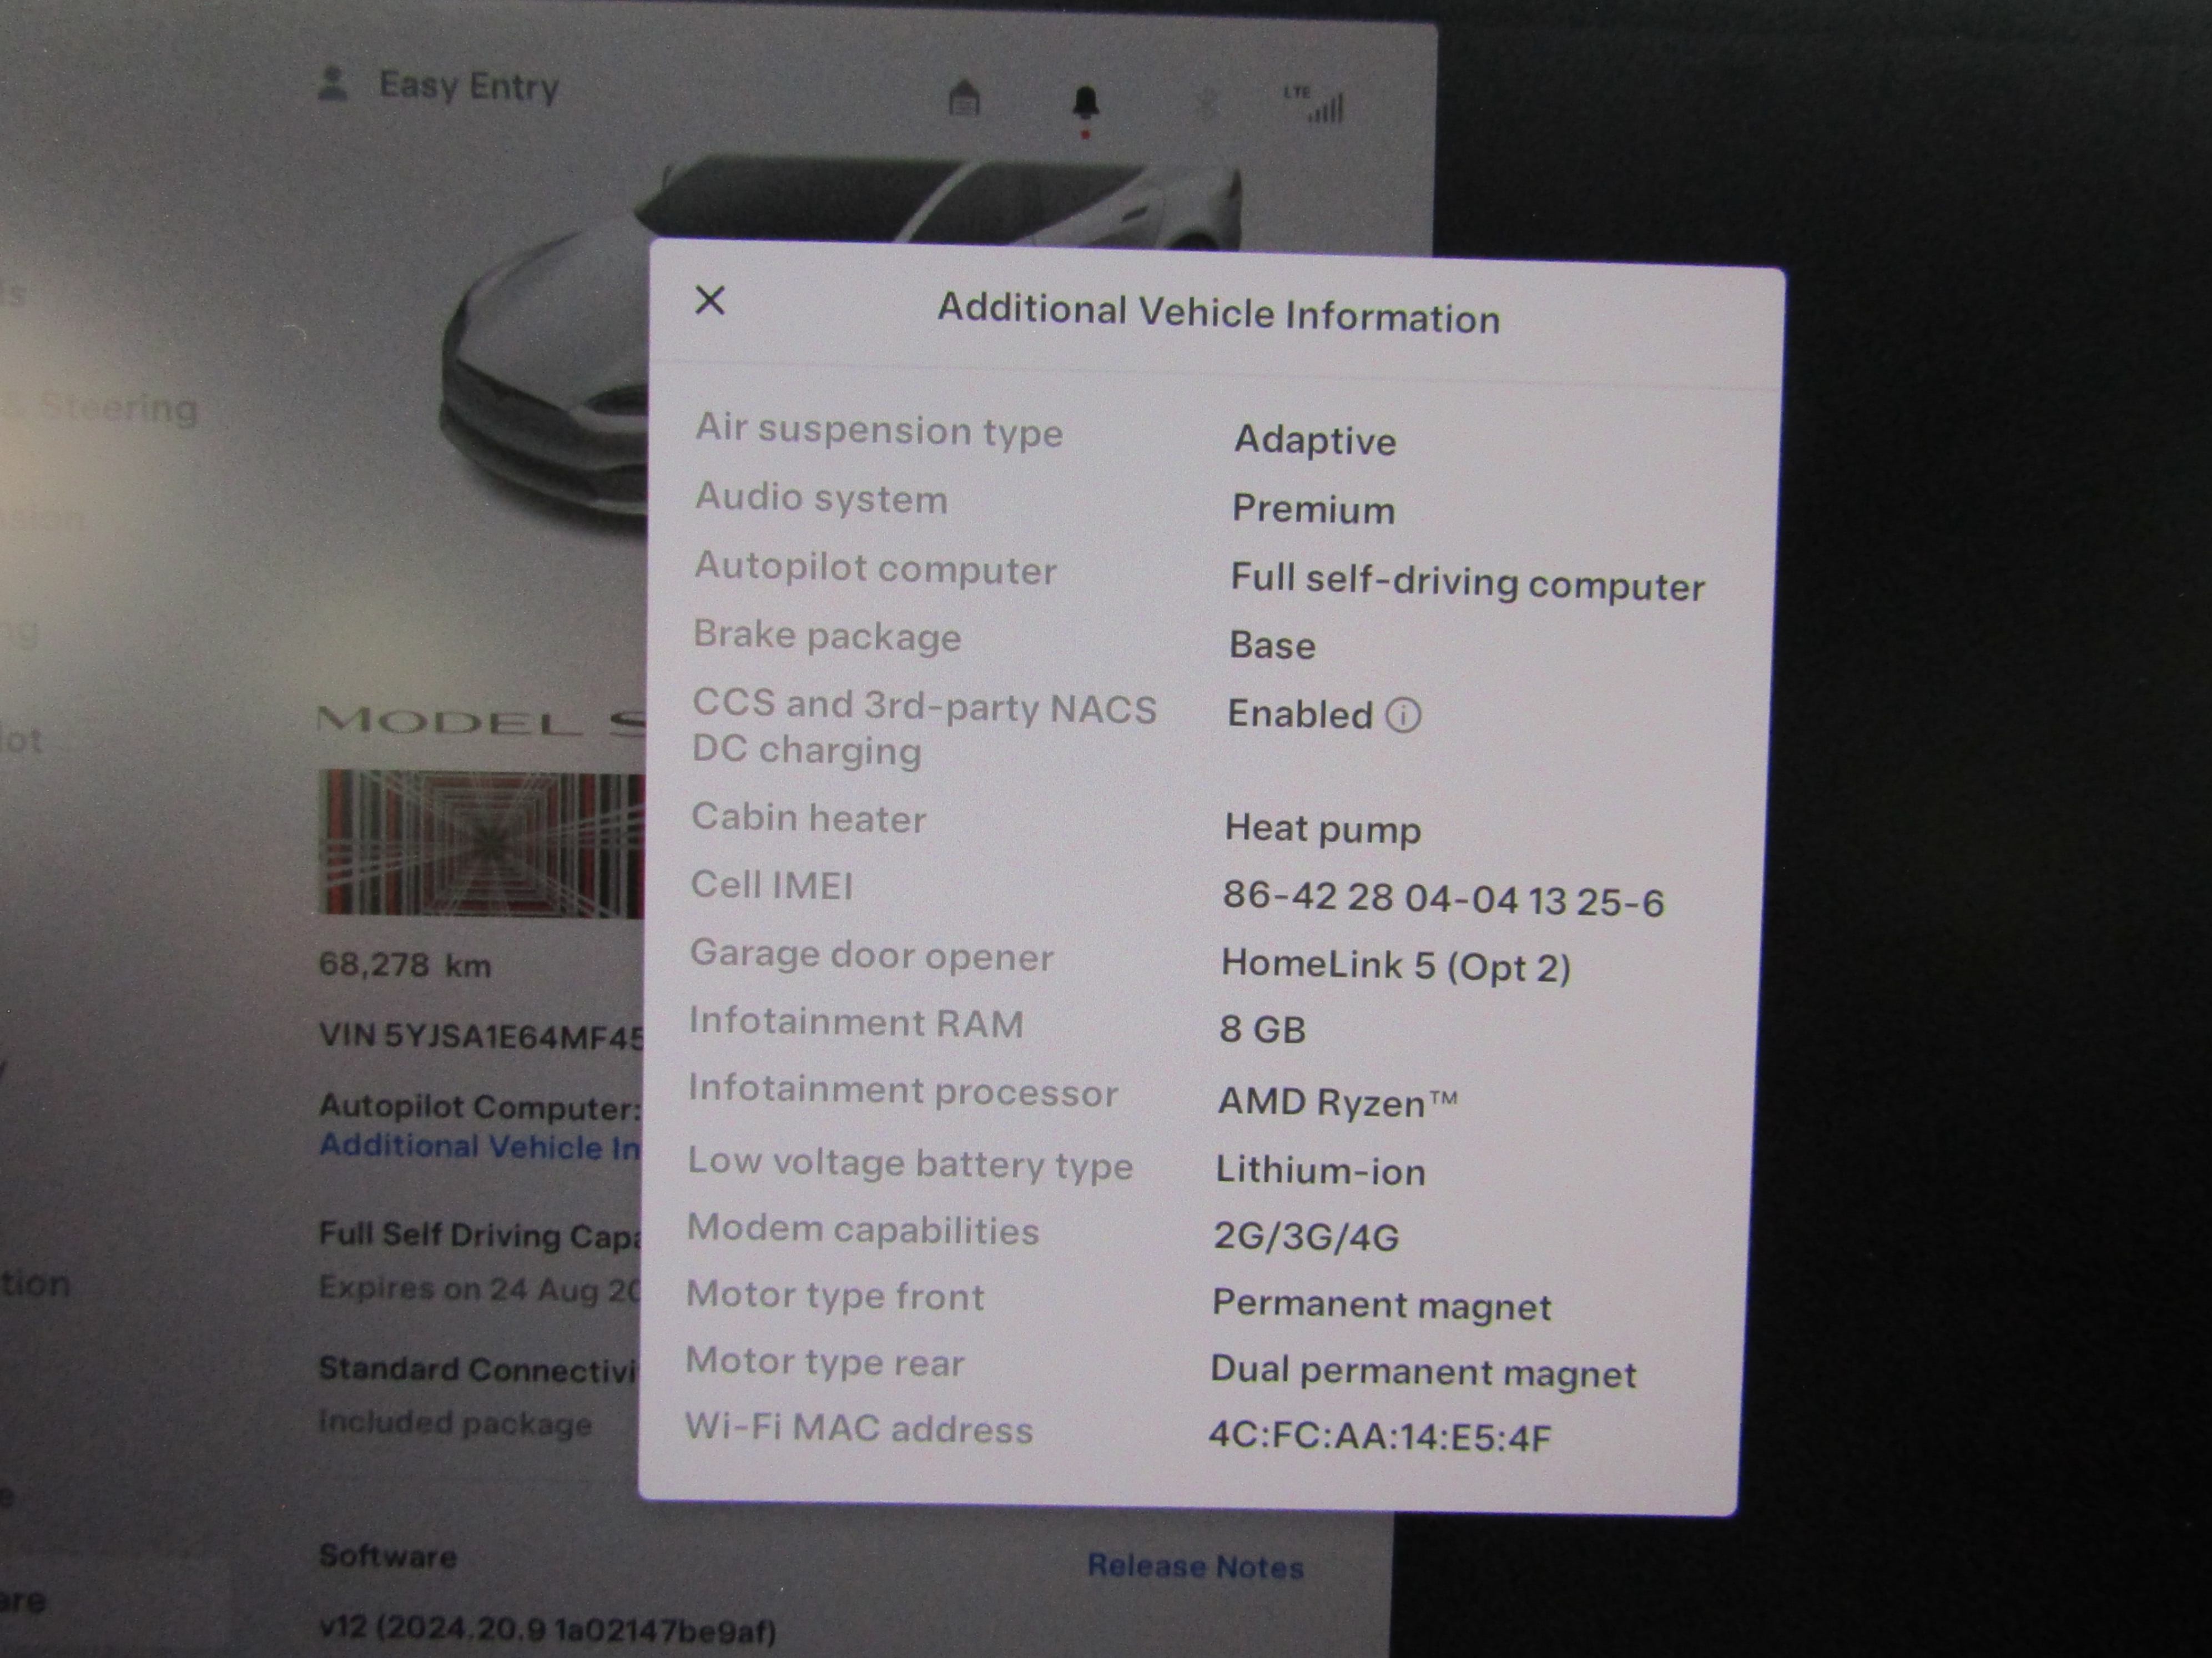Tap the driver profile person icon
Screen dimensions: 2212x1658
tap(332, 84)
